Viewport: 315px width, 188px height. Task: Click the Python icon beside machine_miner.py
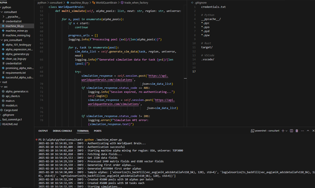pos(3,31)
